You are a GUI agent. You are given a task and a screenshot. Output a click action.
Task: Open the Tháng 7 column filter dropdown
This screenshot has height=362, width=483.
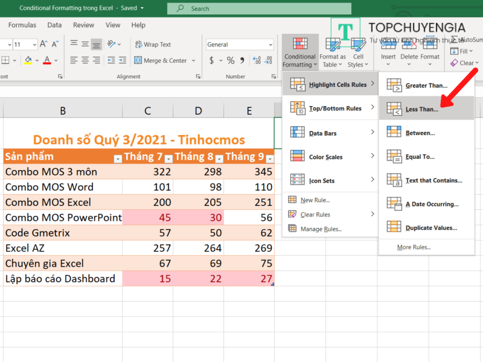(x=168, y=158)
